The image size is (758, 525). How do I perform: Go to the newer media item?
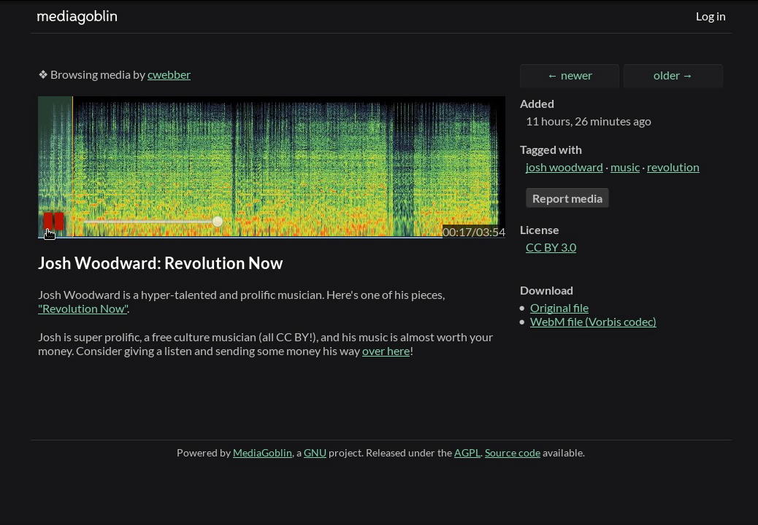coord(570,76)
